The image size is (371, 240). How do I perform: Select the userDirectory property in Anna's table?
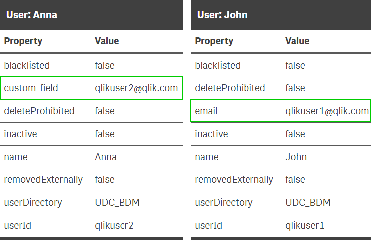(x=33, y=203)
